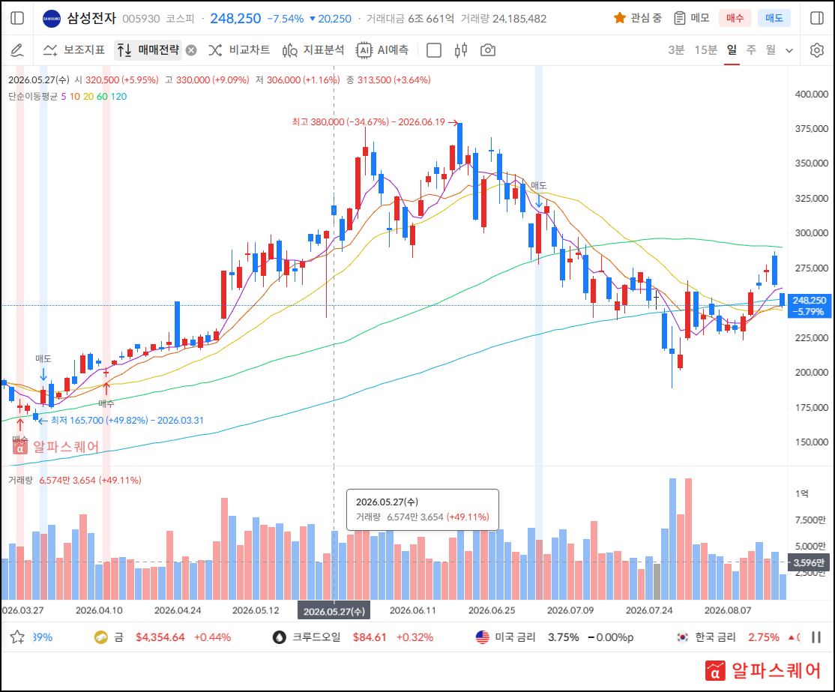Click the blue 매도 sell button
Screen dimensions: 835x692
click(x=774, y=18)
